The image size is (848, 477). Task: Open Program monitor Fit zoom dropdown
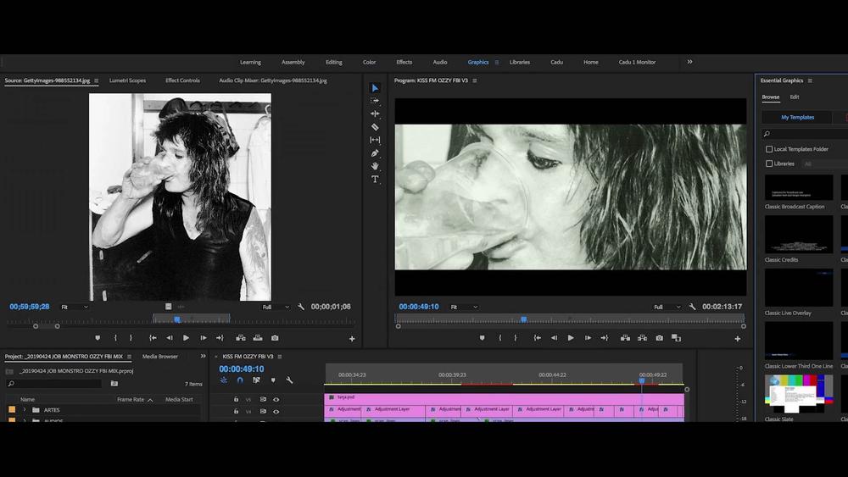(464, 307)
